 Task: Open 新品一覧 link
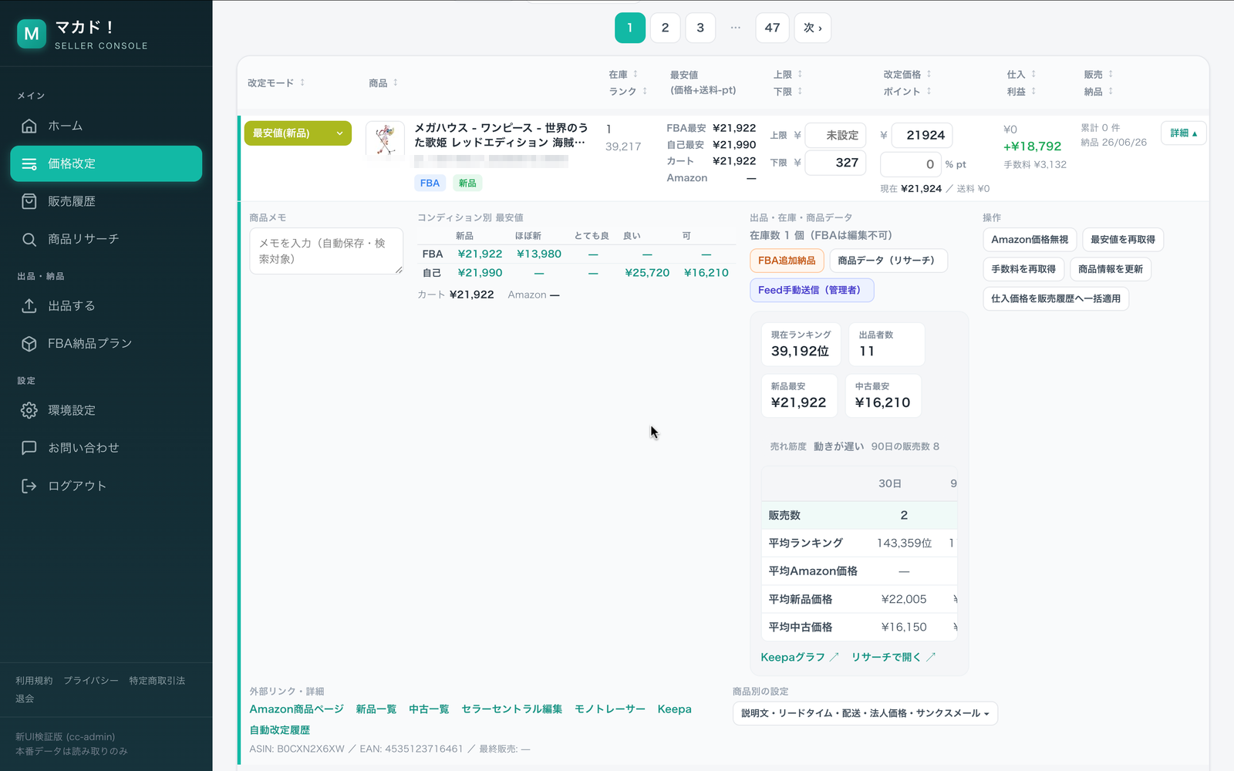tap(376, 709)
